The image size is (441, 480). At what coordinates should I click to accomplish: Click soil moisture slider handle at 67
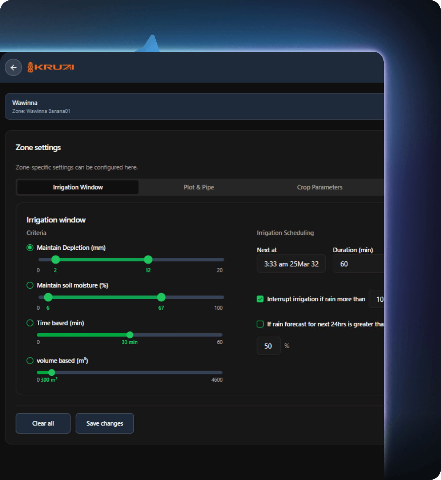[161, 297]
